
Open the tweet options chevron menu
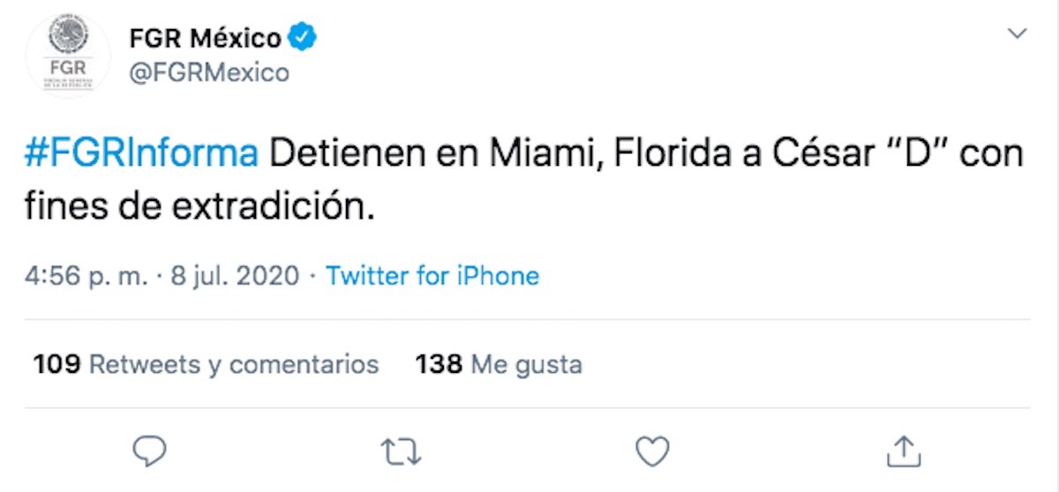pos(1018,34)
